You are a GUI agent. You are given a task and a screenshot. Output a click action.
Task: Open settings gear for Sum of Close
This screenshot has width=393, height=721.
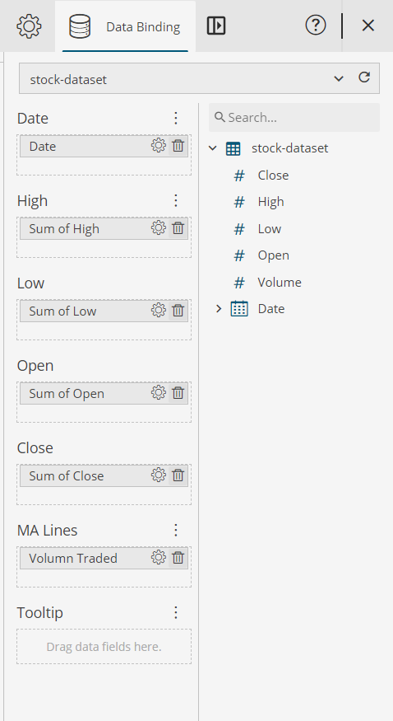click(158, 475)
